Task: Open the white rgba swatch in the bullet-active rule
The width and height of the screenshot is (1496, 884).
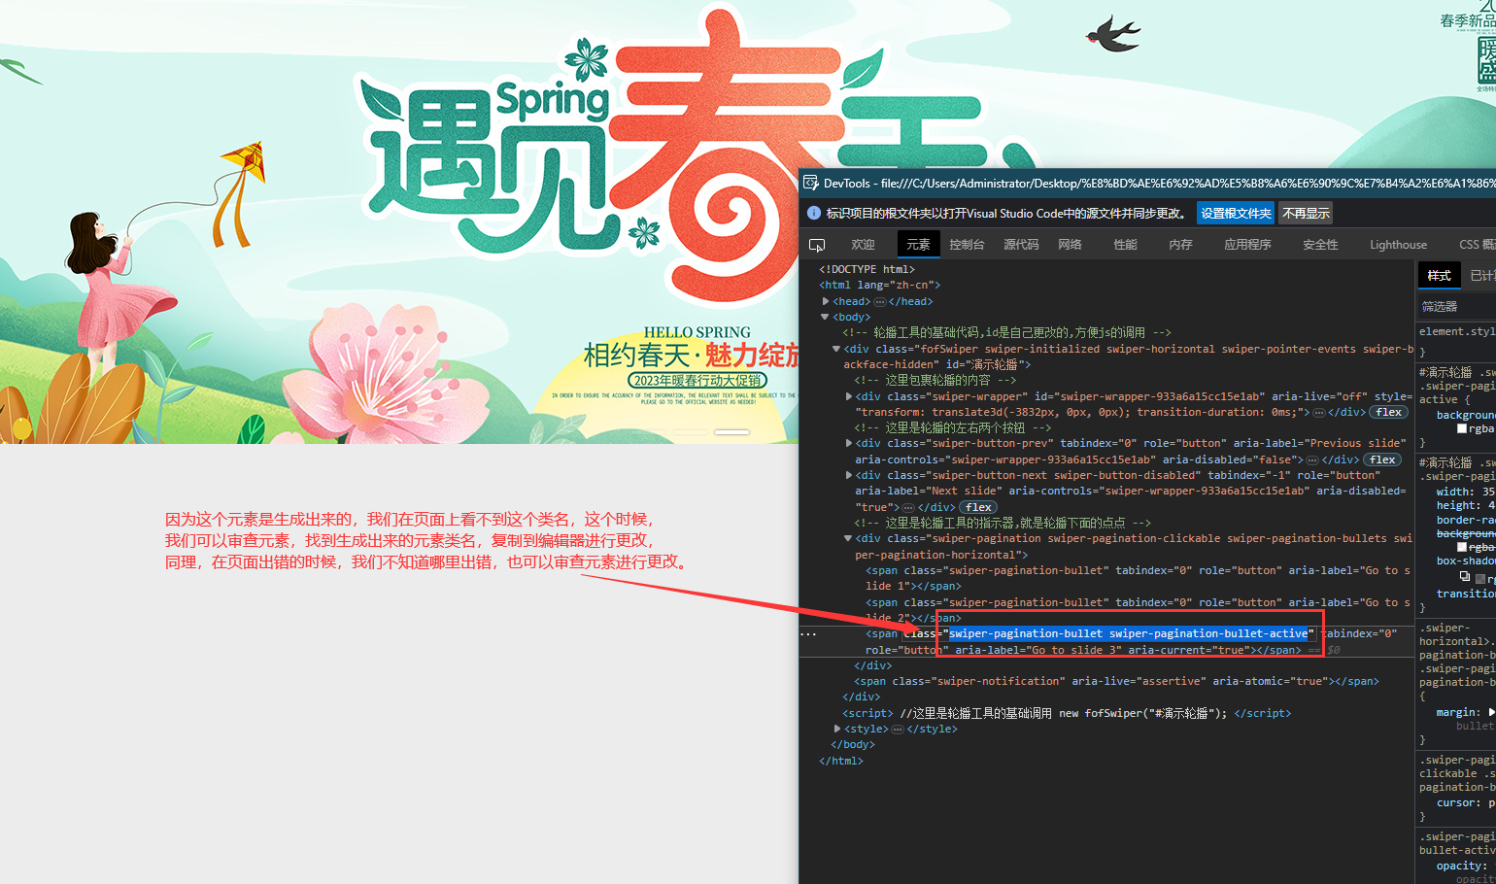Action: coord(1461,428)
